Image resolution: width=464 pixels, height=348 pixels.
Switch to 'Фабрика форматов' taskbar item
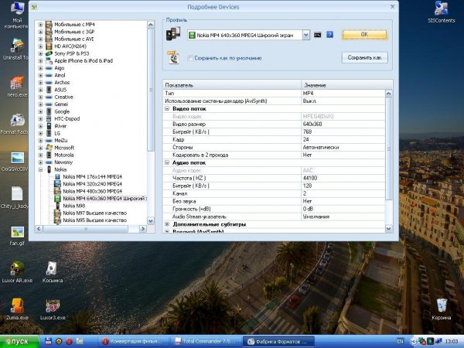pos(278,342)
